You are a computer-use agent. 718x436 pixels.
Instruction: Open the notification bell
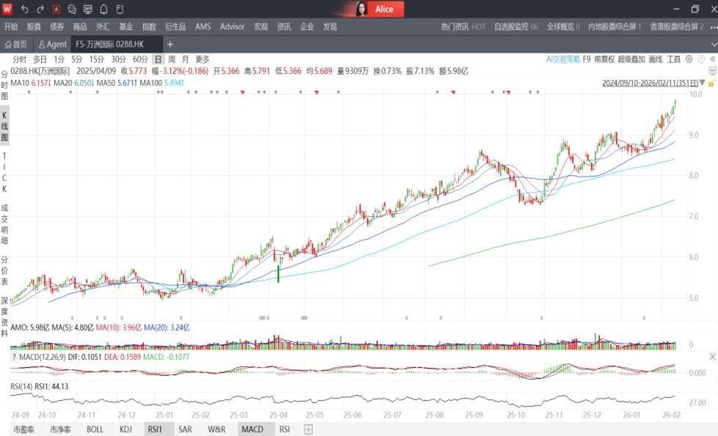pyautogui.click(x=103, y=10)
